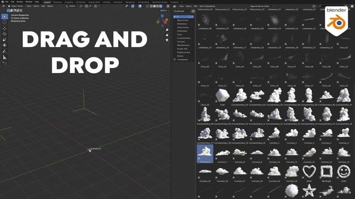
Task: Select the All catalog row
Action: (x=184, y=17)
